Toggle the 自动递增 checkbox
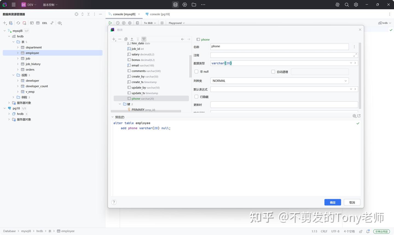The width and height of the screenshot is (394, 235). [x=273, y=72]
